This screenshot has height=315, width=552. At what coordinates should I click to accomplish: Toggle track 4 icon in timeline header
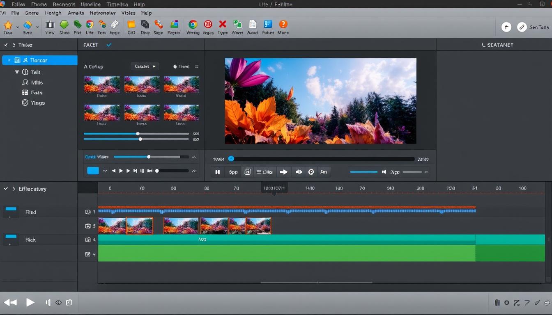pyautogui.click(x=87, y=240)
